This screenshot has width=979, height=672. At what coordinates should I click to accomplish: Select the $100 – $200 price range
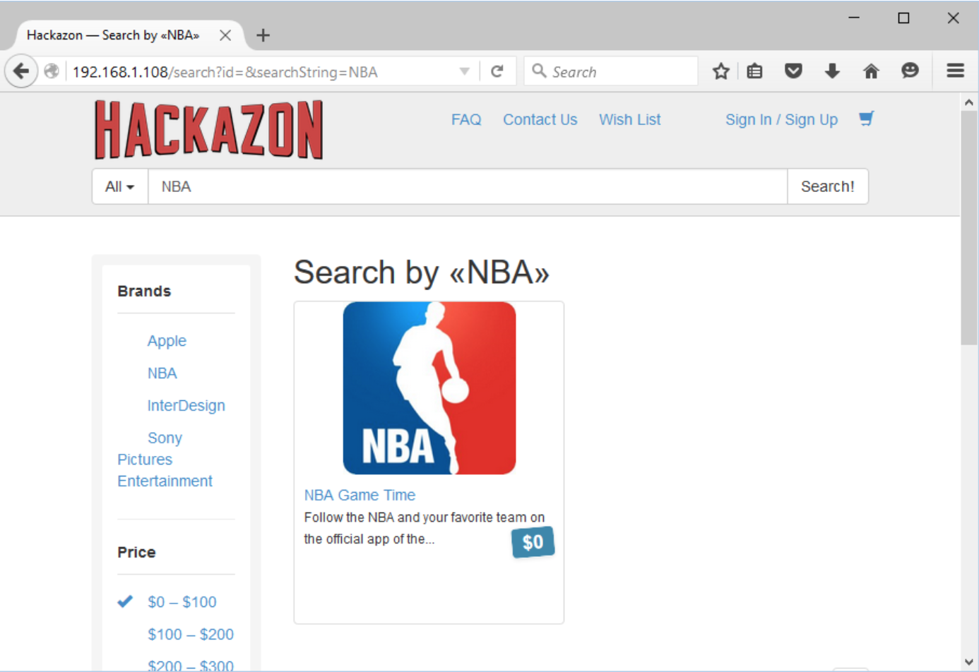[x=191, y=635]
